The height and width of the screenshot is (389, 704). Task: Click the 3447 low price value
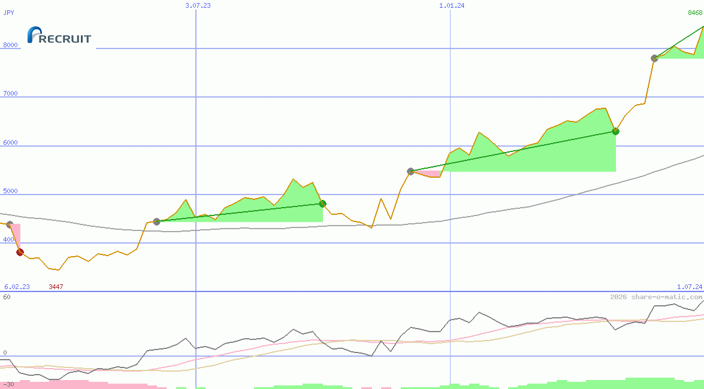point(56,287)
